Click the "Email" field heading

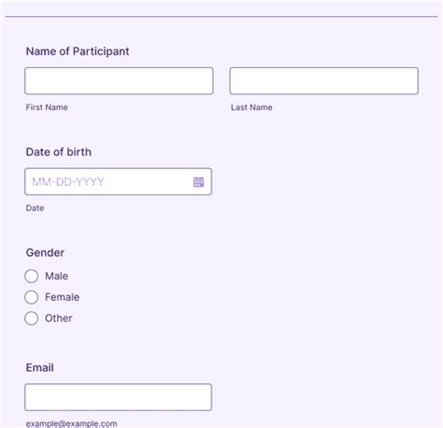[x=40, y=367]
